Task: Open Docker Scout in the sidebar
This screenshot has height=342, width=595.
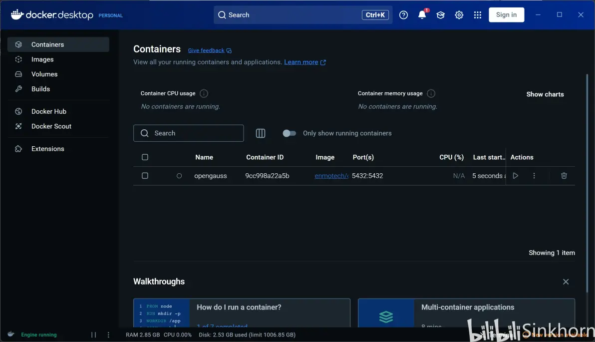Action: (58, 126)
